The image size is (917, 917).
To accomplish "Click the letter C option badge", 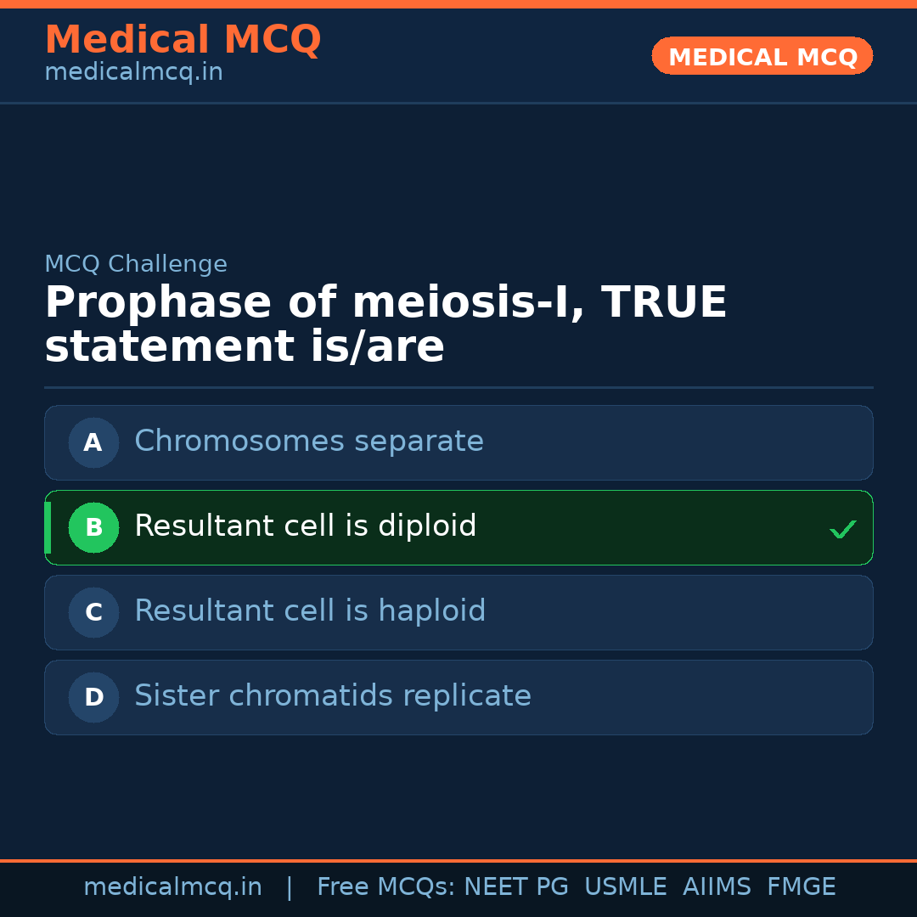I will click(x=93, y=612).
